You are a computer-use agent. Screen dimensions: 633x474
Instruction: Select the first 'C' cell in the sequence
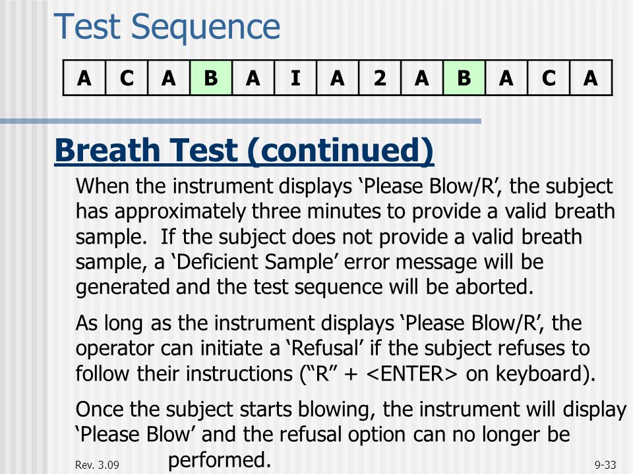coord(127,78)
